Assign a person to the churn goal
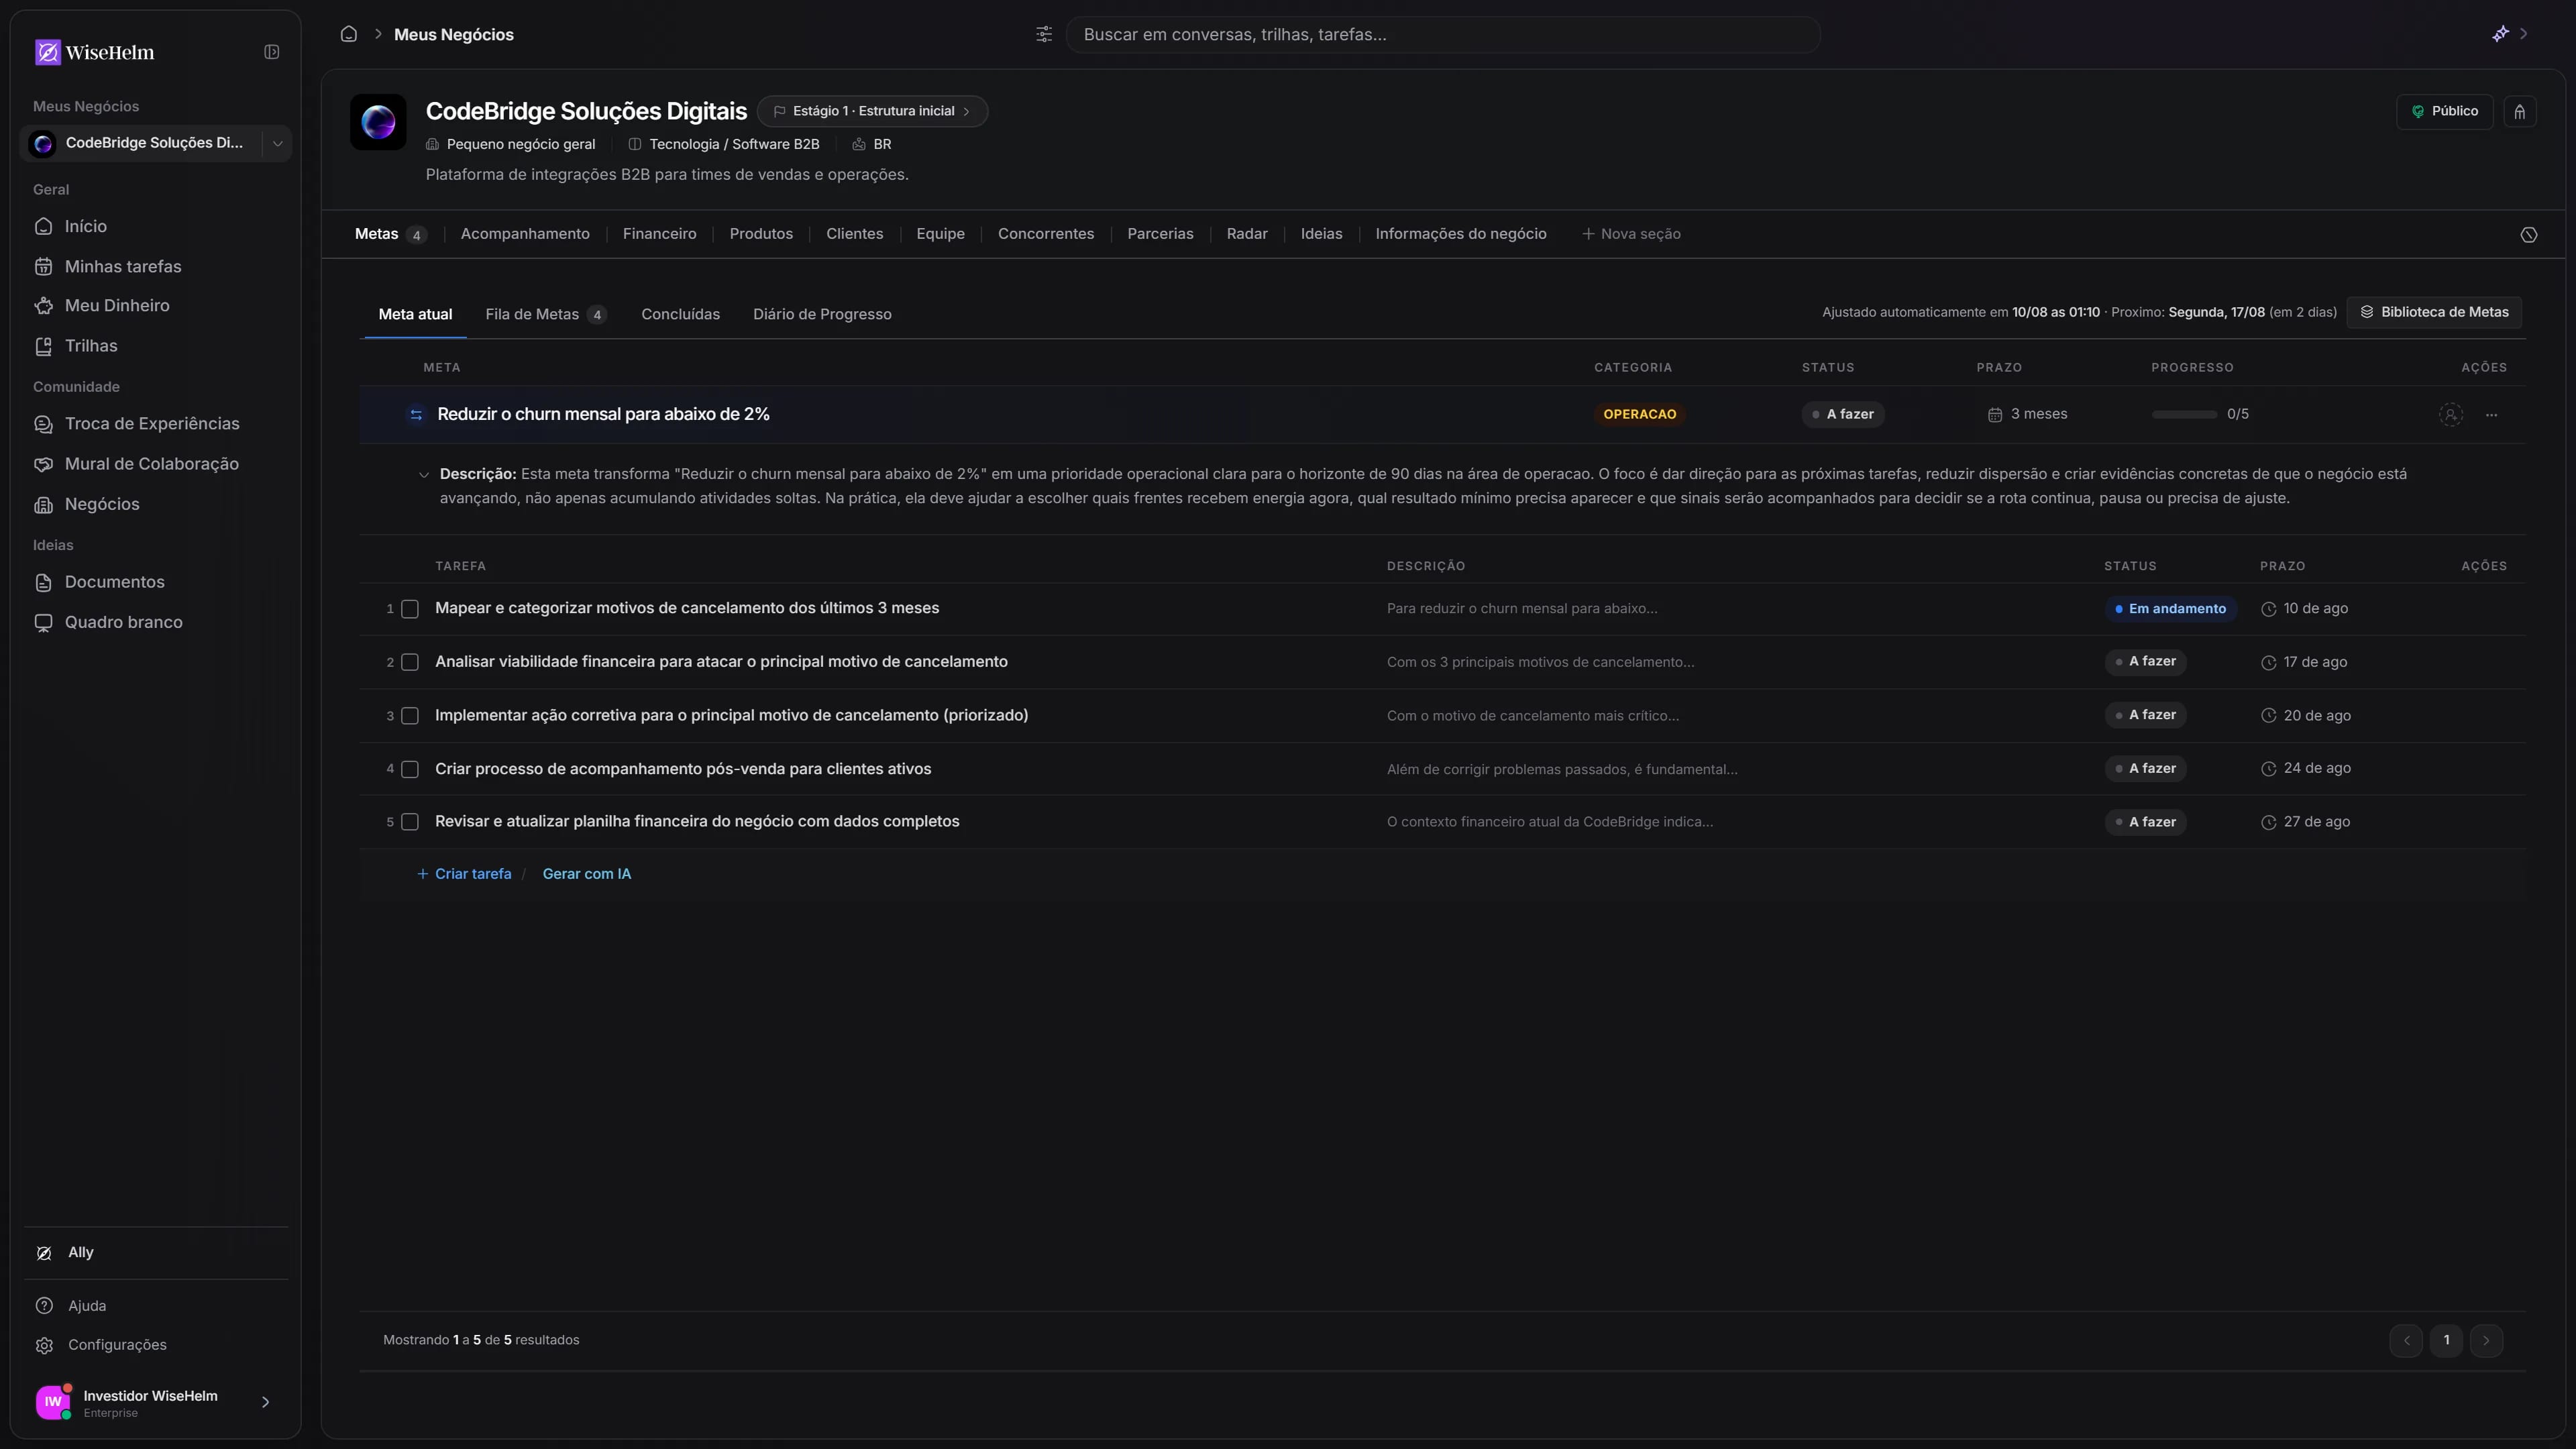The height and width of the screenshot is (1449, 2576). pos(2451,415)
